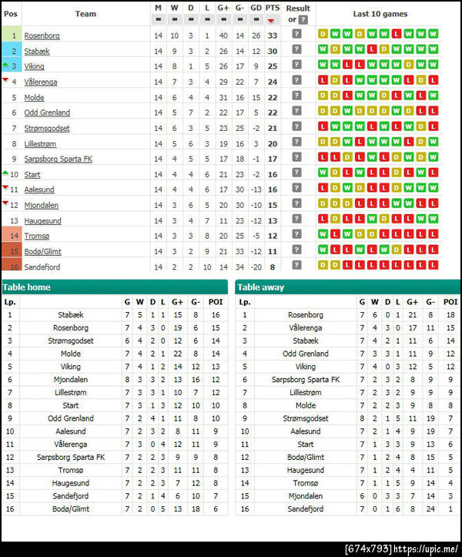The image size is (462, 557).
Task: Click Rosenborg's most recent game result icon
Action: [433, 35]
